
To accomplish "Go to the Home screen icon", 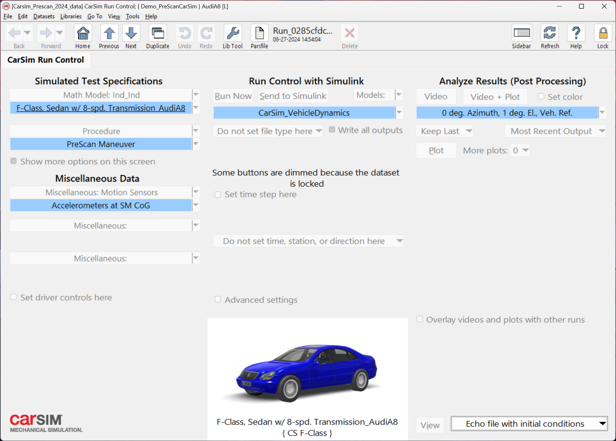I will coord(83,33).
